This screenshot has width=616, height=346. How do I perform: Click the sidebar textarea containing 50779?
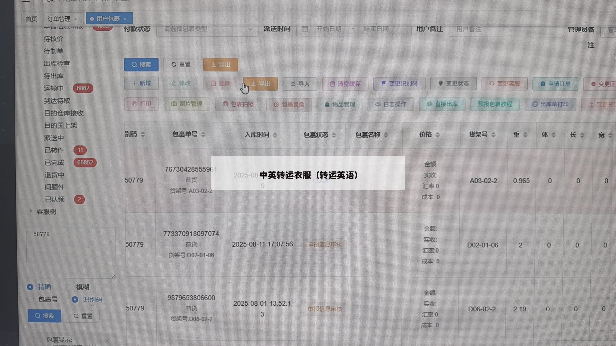pyautogui.click(x=71, y=252)
